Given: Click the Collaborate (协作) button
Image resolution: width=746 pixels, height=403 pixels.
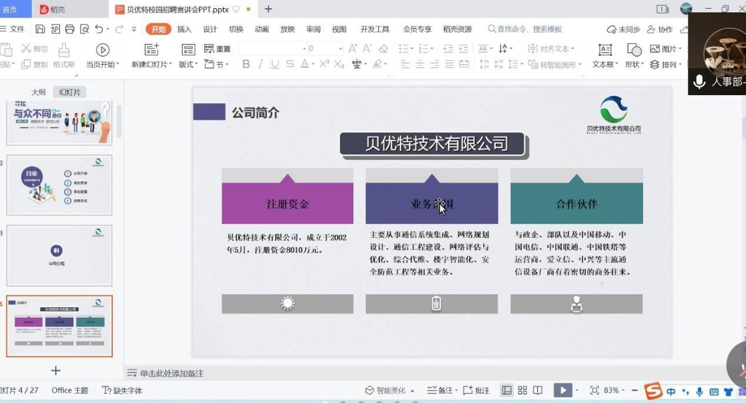Looking at the screenshot, I should (660, 29).
